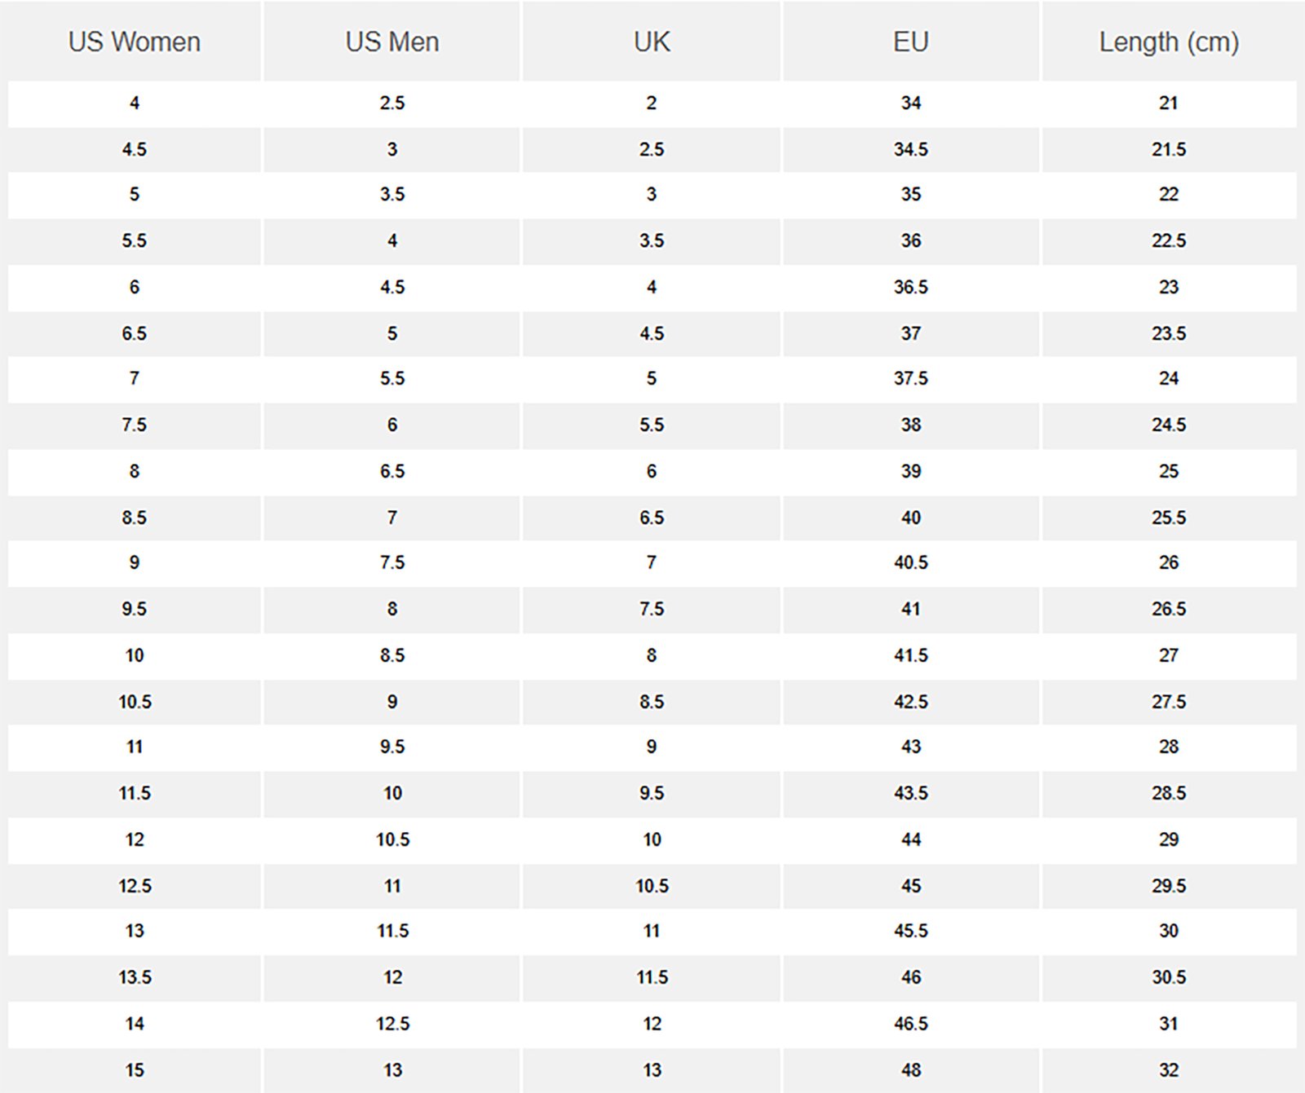
Task: Select the EU column header
Action: pos(911,42)
